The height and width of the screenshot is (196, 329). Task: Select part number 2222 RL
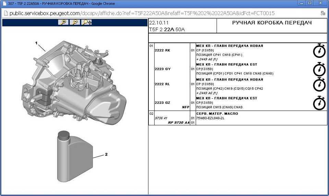coord(162,84)
